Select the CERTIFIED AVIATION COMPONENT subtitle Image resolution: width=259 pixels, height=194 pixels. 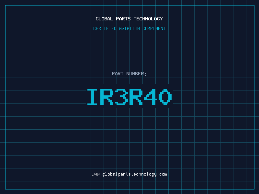pyautogui.click(x=129, y=28)
